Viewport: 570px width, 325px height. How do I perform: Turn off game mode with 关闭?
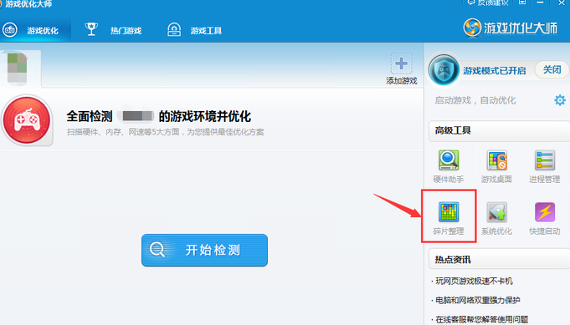(x=552, y=69)
